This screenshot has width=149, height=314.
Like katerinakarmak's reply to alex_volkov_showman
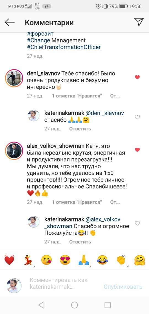[137, 223]
